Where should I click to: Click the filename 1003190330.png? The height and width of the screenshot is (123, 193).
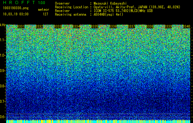pos(16,8)
